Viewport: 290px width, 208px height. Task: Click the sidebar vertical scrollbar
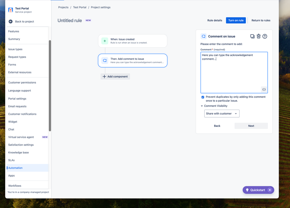(x=50, y=86)
